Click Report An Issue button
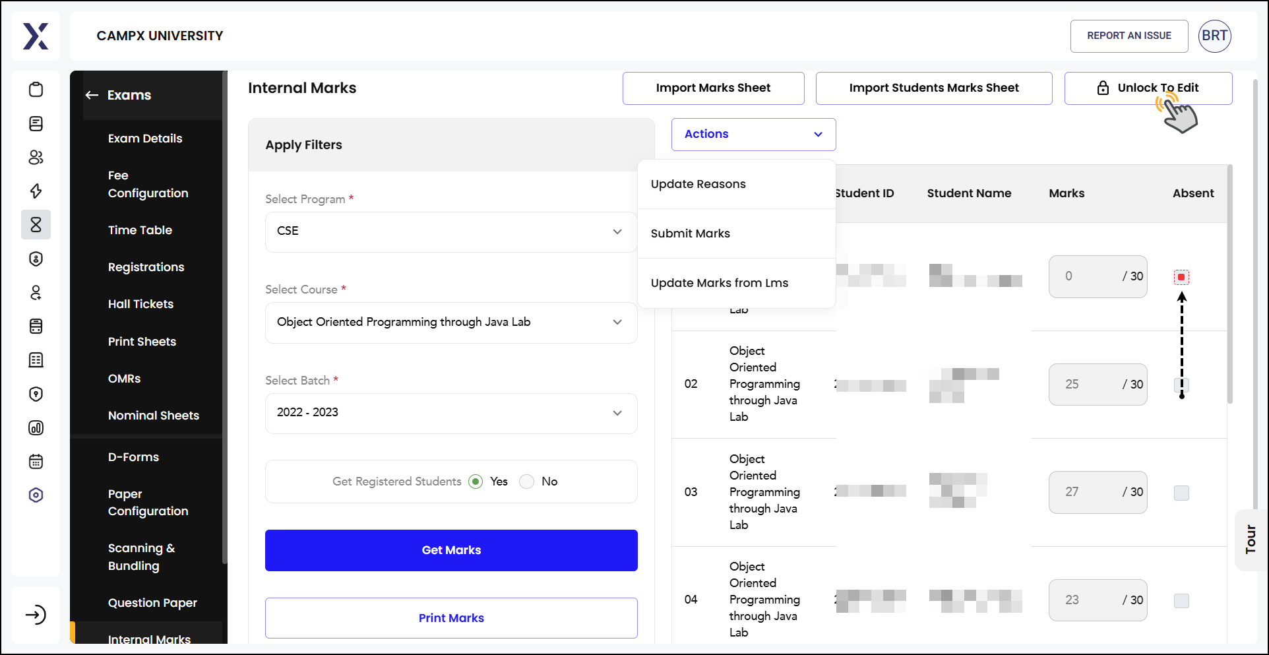 1129,36
